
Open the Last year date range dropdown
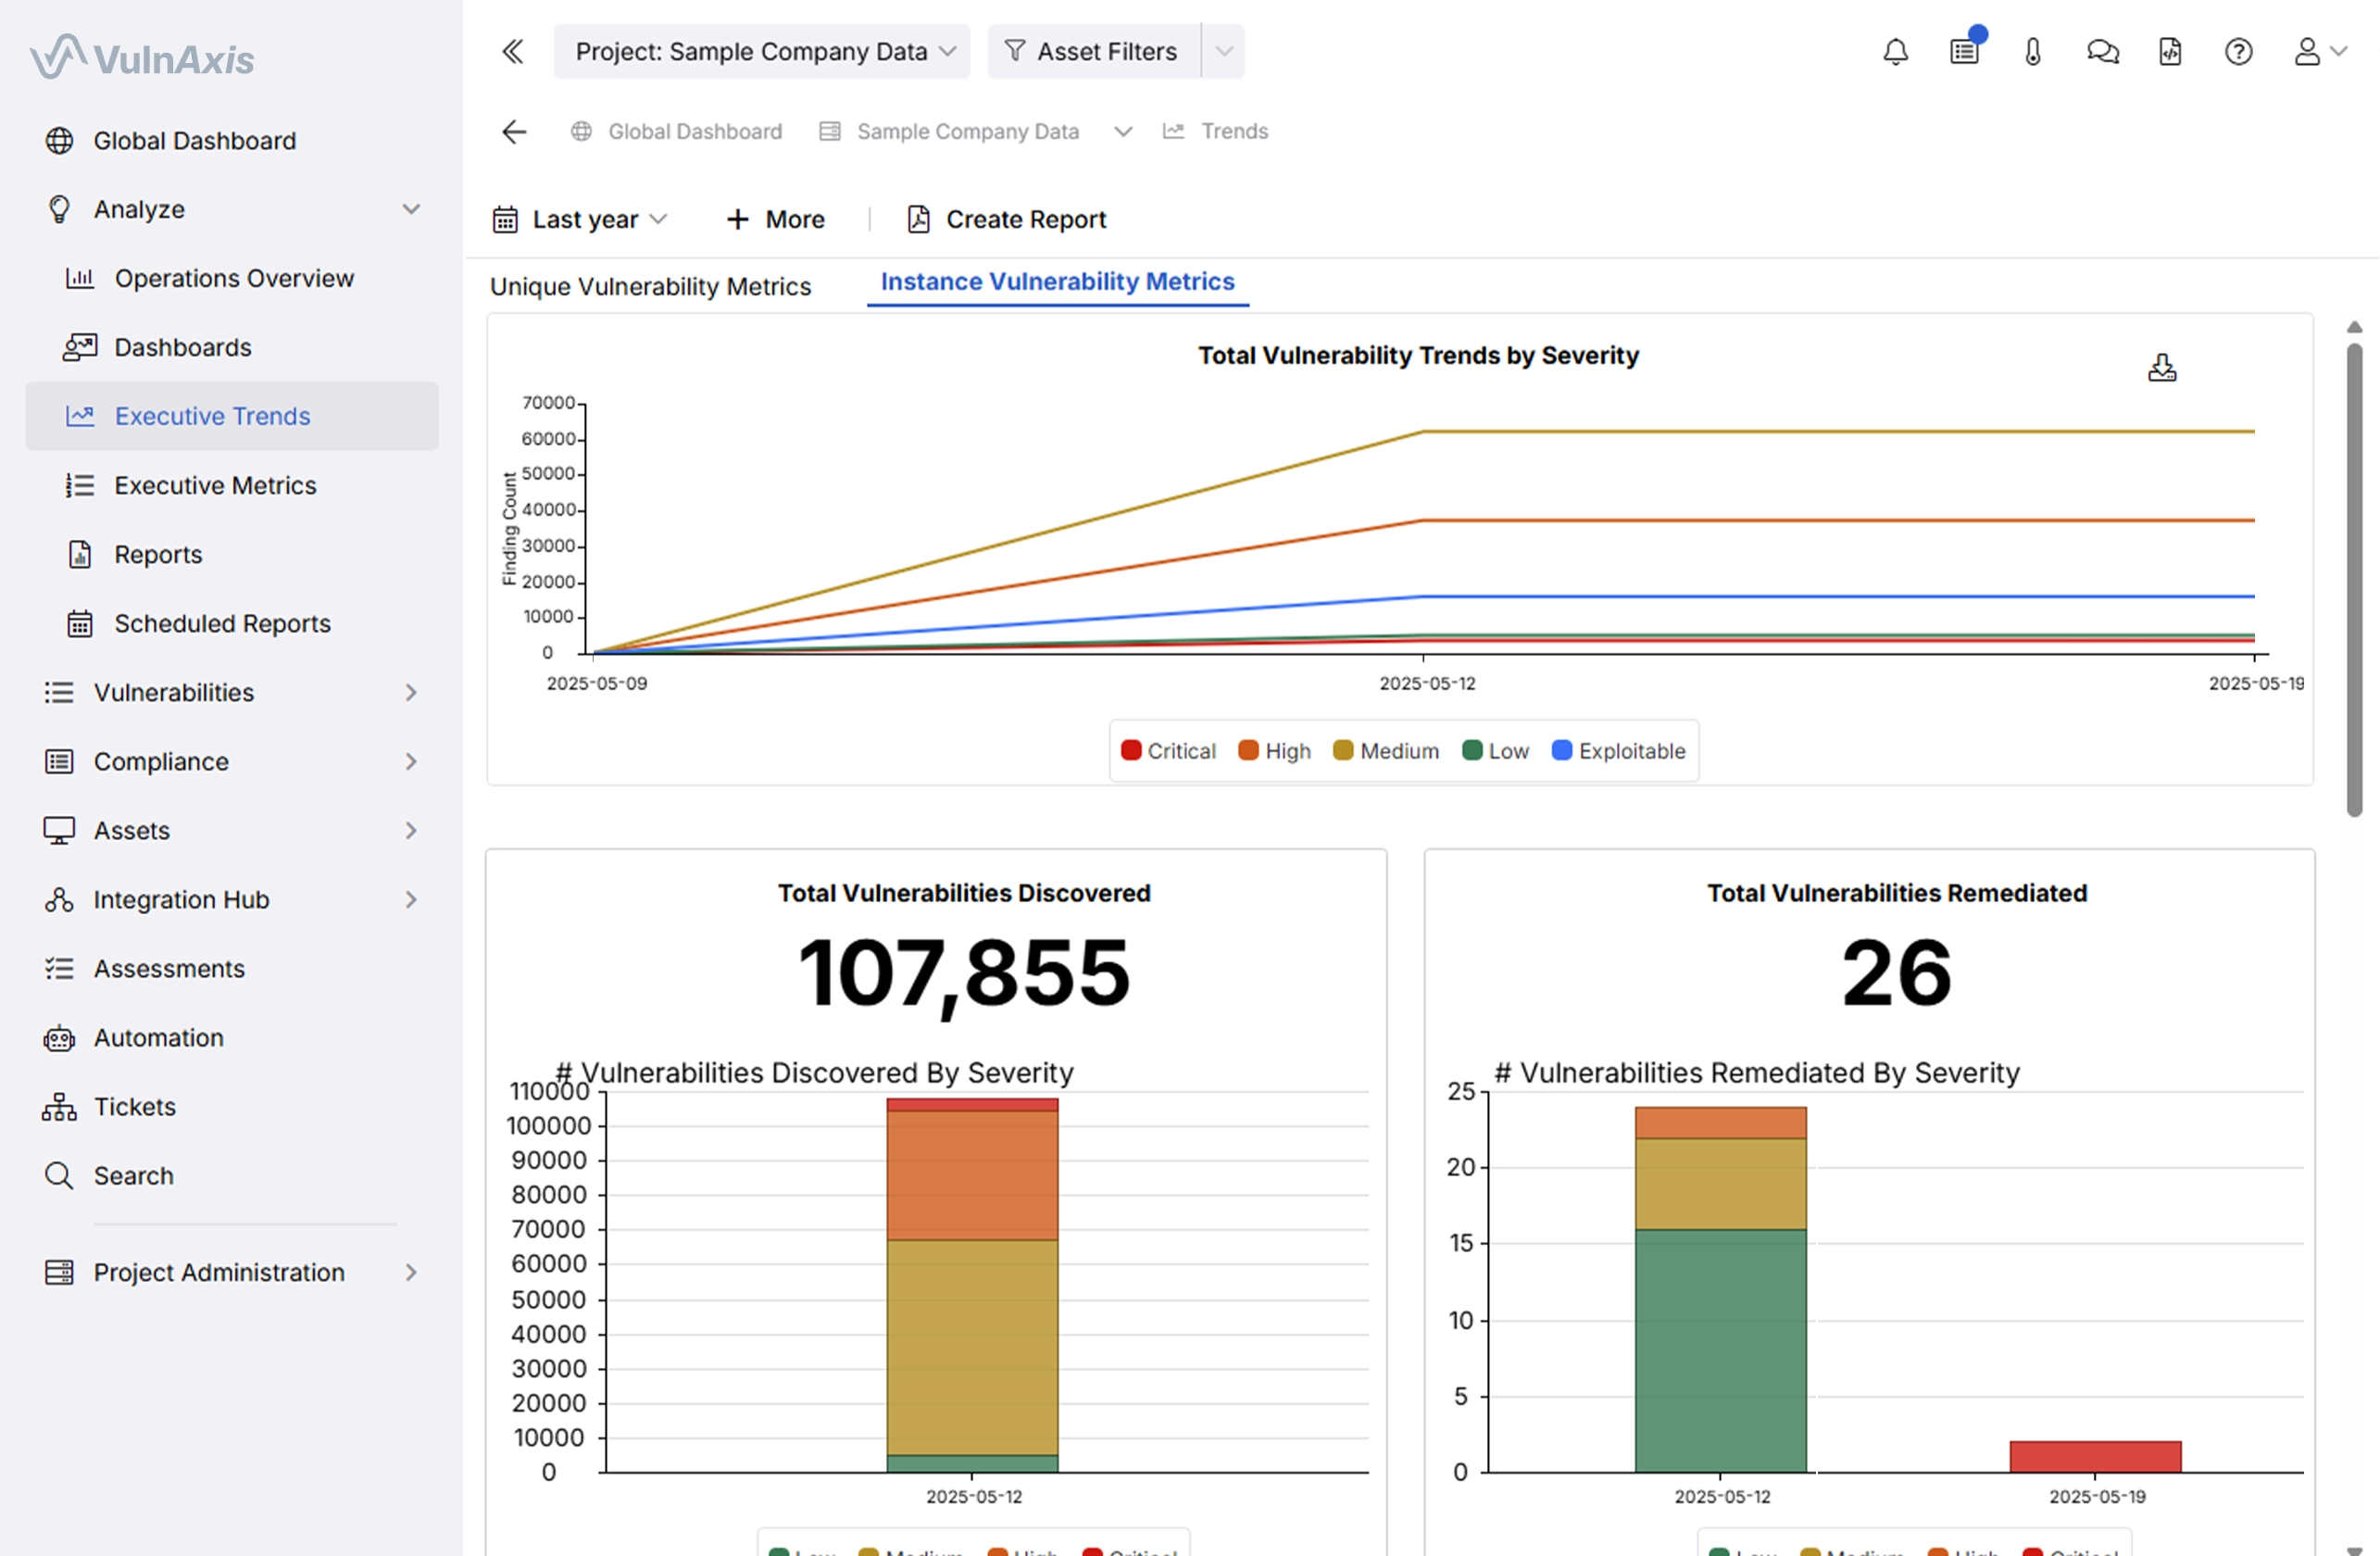(x=580, y=219)
